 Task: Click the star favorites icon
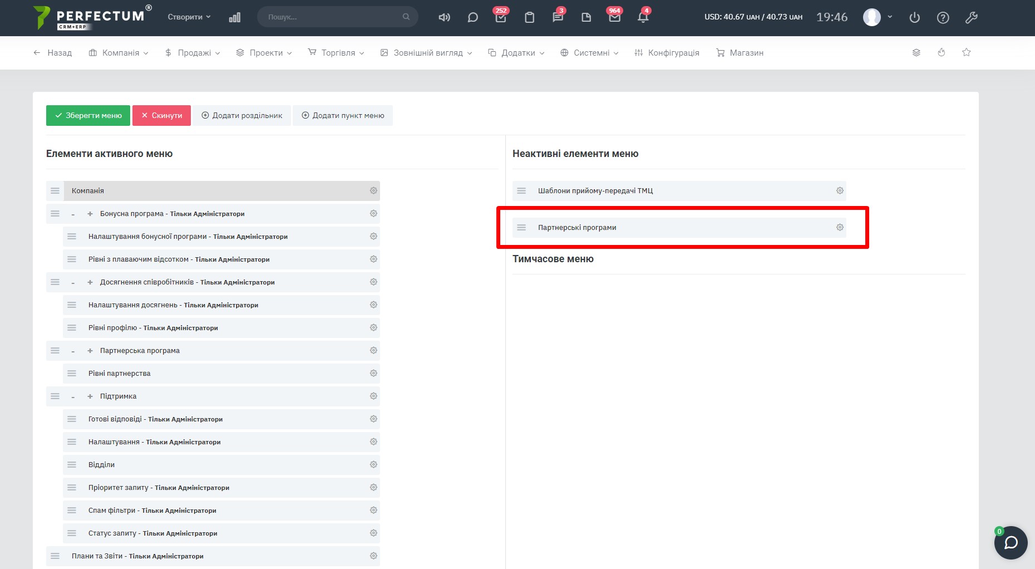[966, 52]
